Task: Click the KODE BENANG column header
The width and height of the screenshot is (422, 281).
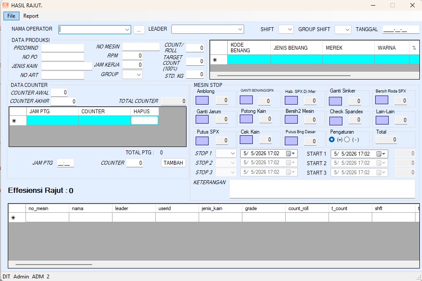Action: coord(249,48)
